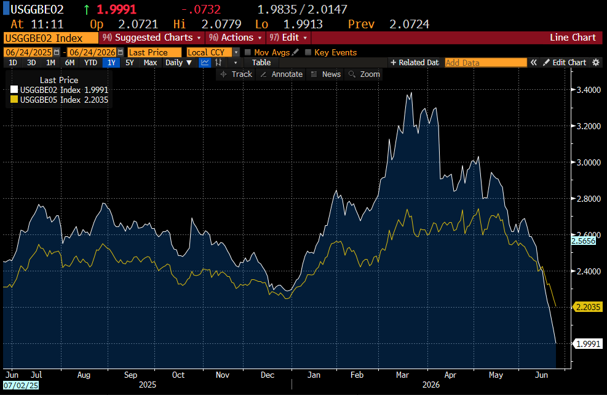Image resolution: width=607 pixels, height=395 pixels.
Task: Click the Add Data input field
Action: (x=486, y=62)
